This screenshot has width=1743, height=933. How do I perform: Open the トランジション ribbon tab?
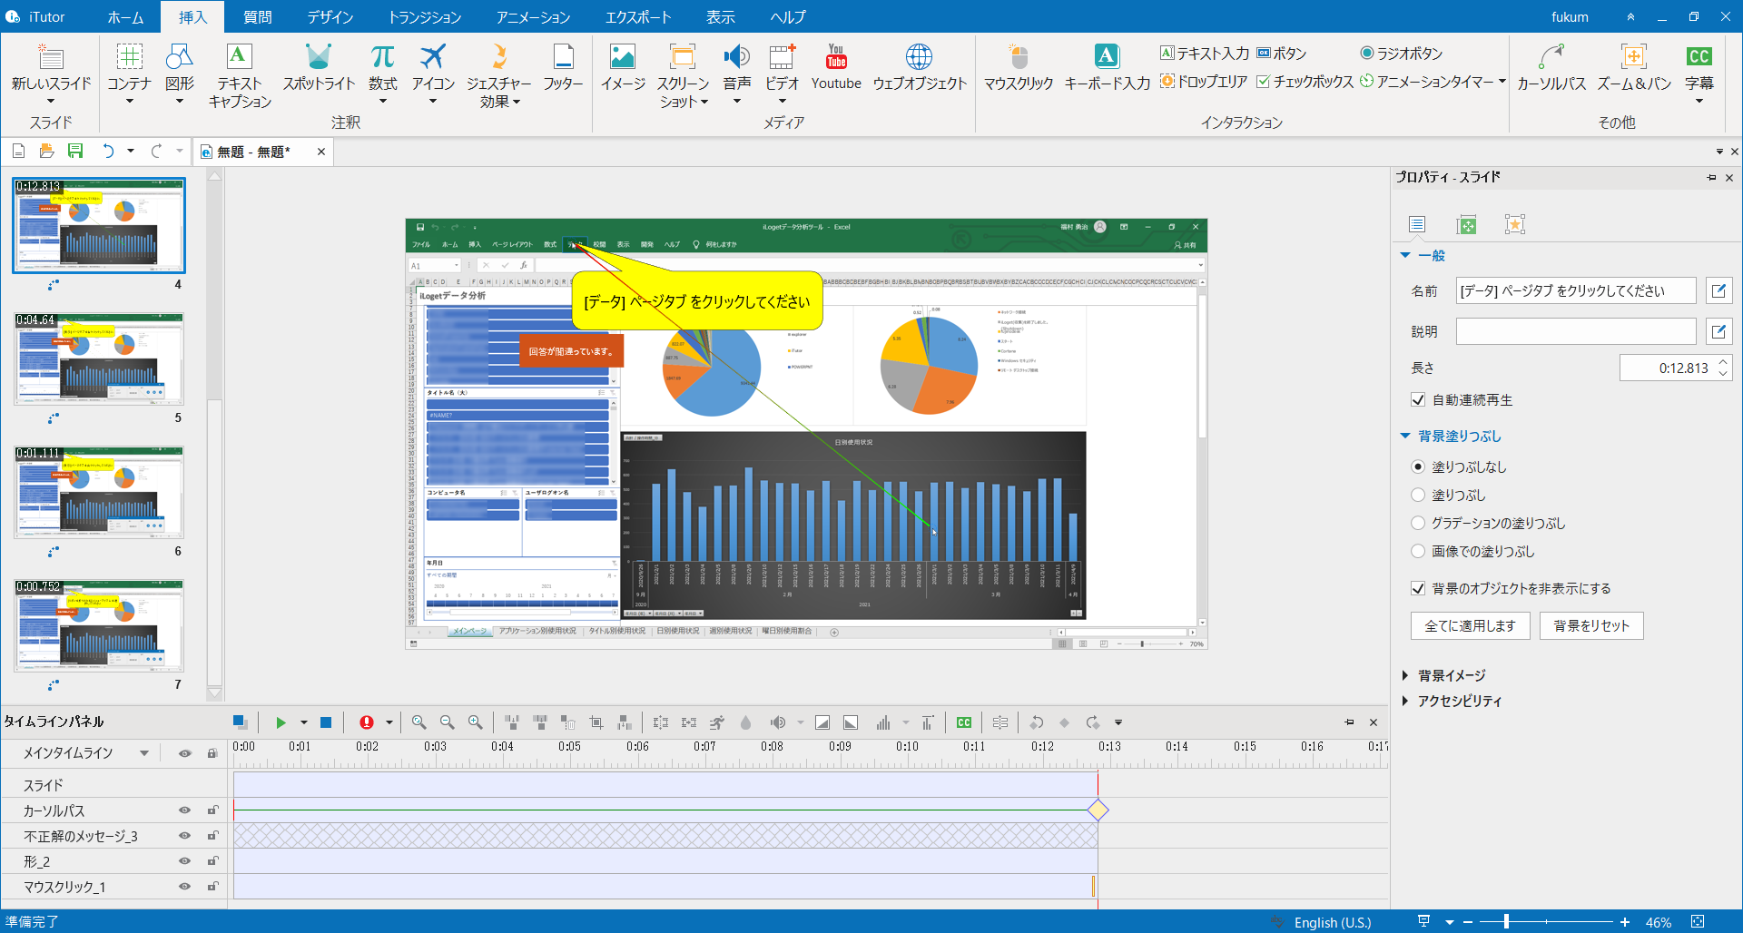[x=424, y=16]
